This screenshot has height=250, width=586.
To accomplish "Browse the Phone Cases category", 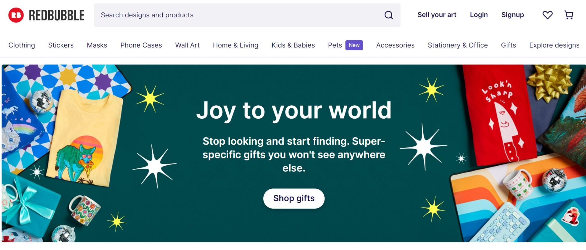I will (141, 45).
